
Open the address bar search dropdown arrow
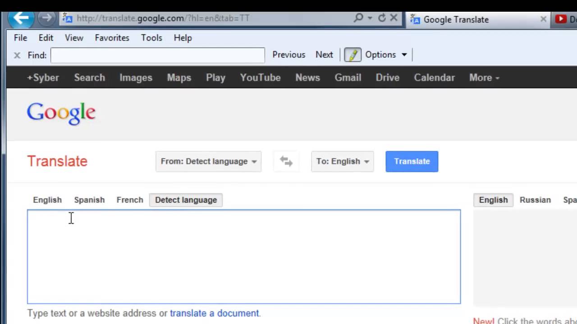coord(370,18)
